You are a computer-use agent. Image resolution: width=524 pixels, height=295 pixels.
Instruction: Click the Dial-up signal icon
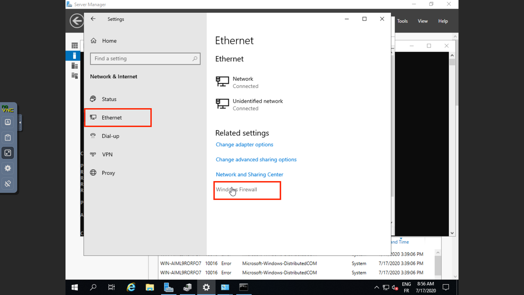pos(93,136)
